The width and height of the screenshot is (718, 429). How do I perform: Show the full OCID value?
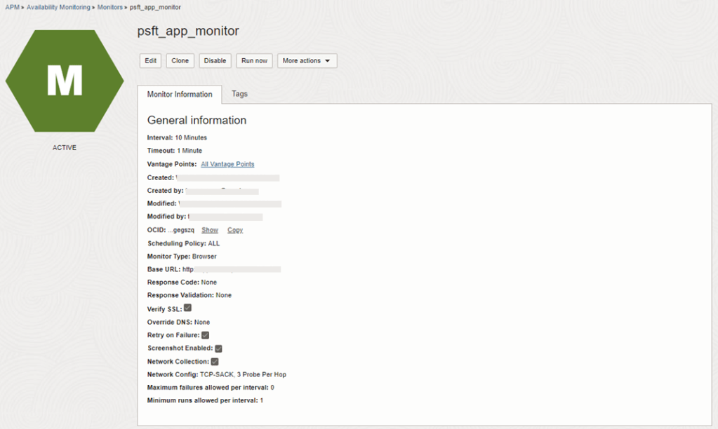pos(210,230)
